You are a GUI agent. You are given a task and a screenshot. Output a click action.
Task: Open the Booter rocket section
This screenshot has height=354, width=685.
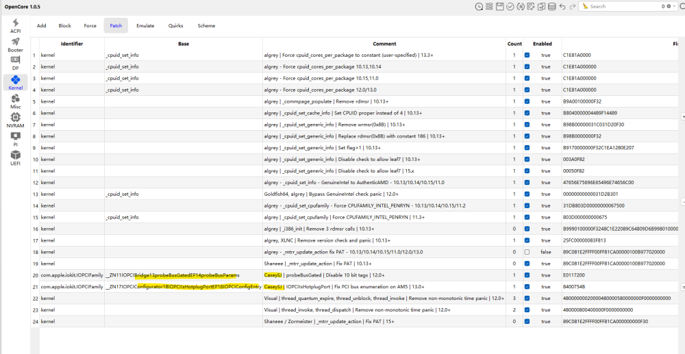point(15,45)
